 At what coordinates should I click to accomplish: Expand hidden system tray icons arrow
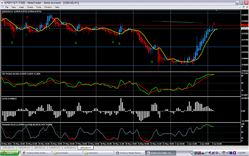point(192,153)
